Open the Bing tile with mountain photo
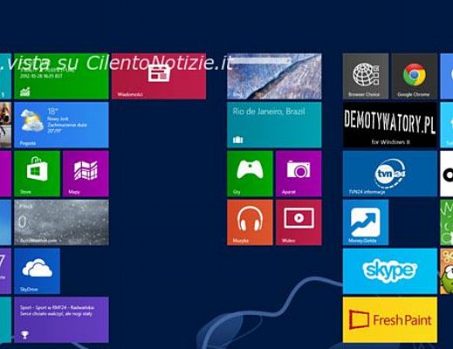The width and height of the screenshot is (453, 349). tap(274, 76)
